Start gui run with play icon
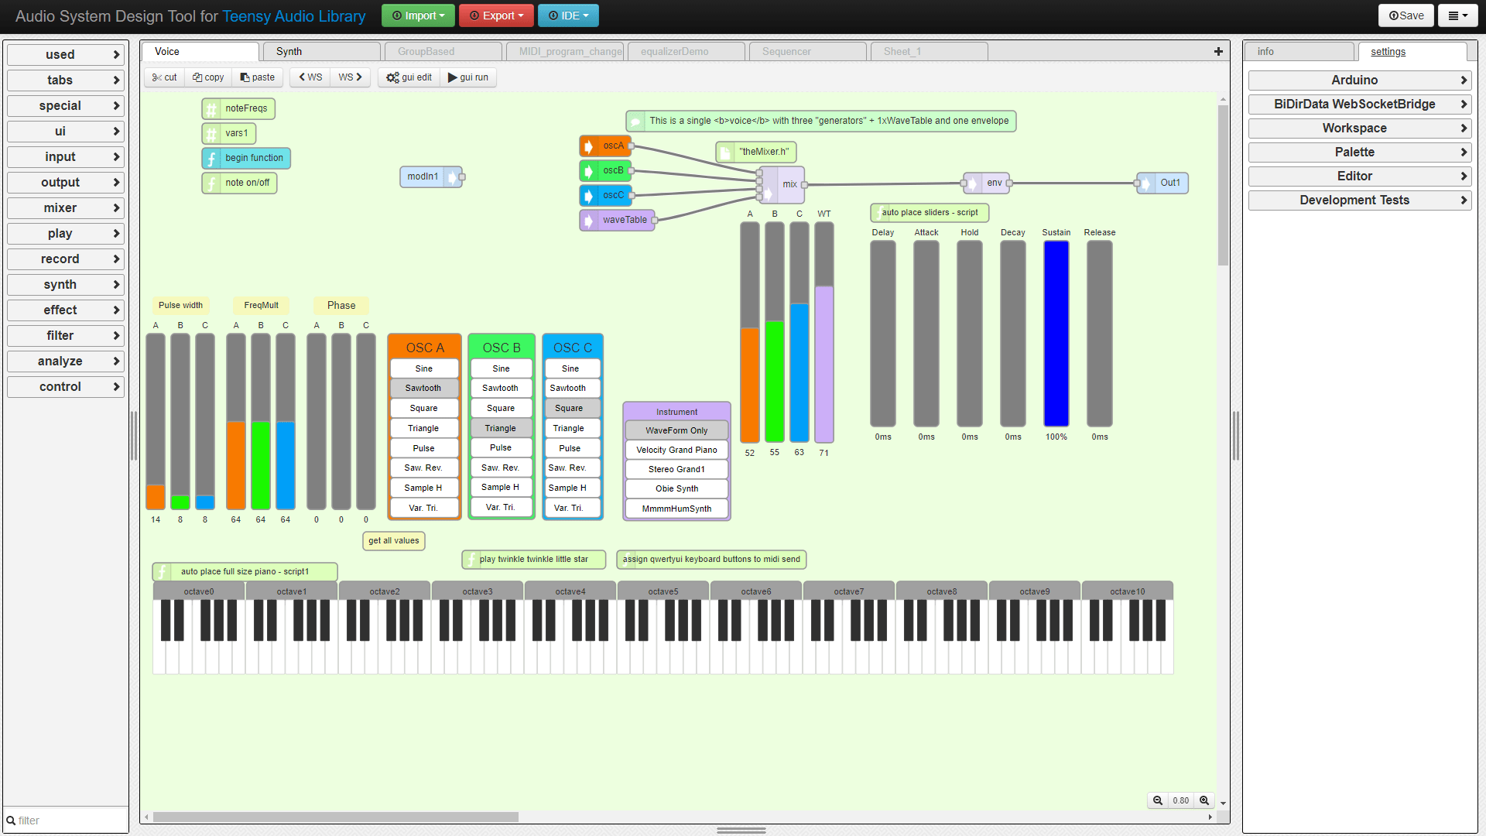This screenshot has width=1486, height=836. [468, 77]
